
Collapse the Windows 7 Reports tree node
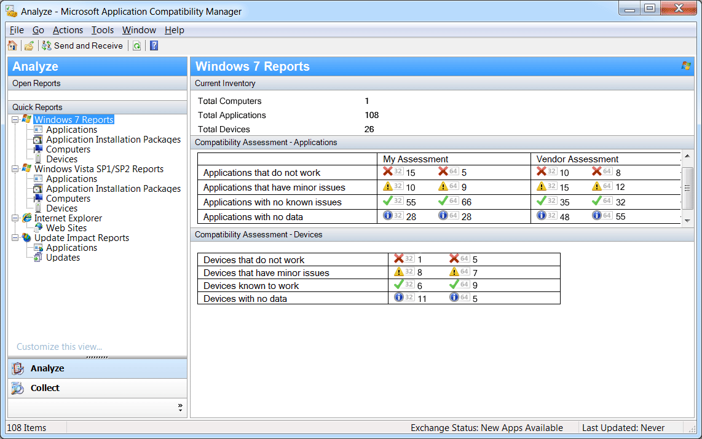pos(15,120)
